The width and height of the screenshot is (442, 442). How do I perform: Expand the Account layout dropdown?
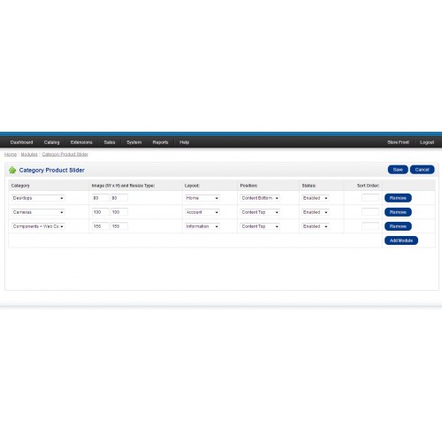click(202, 212)
